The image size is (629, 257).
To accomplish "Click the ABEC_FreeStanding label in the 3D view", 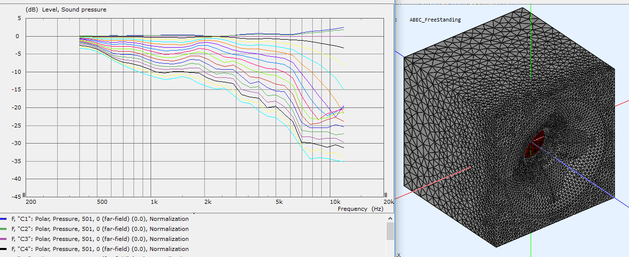I will pyautogui.click(x=435, y=20).
